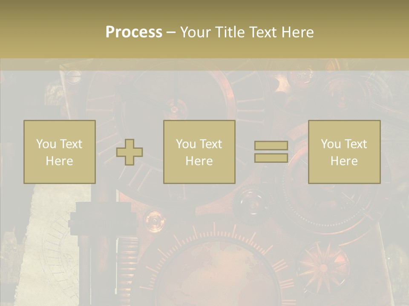409x306 pixels.
Task: Select the left 'You Text Here' box
Action: pyautogui.click(x=59, y=152)
